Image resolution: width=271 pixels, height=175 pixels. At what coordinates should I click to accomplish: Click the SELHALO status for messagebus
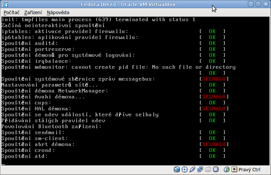(x=214, y=79)
